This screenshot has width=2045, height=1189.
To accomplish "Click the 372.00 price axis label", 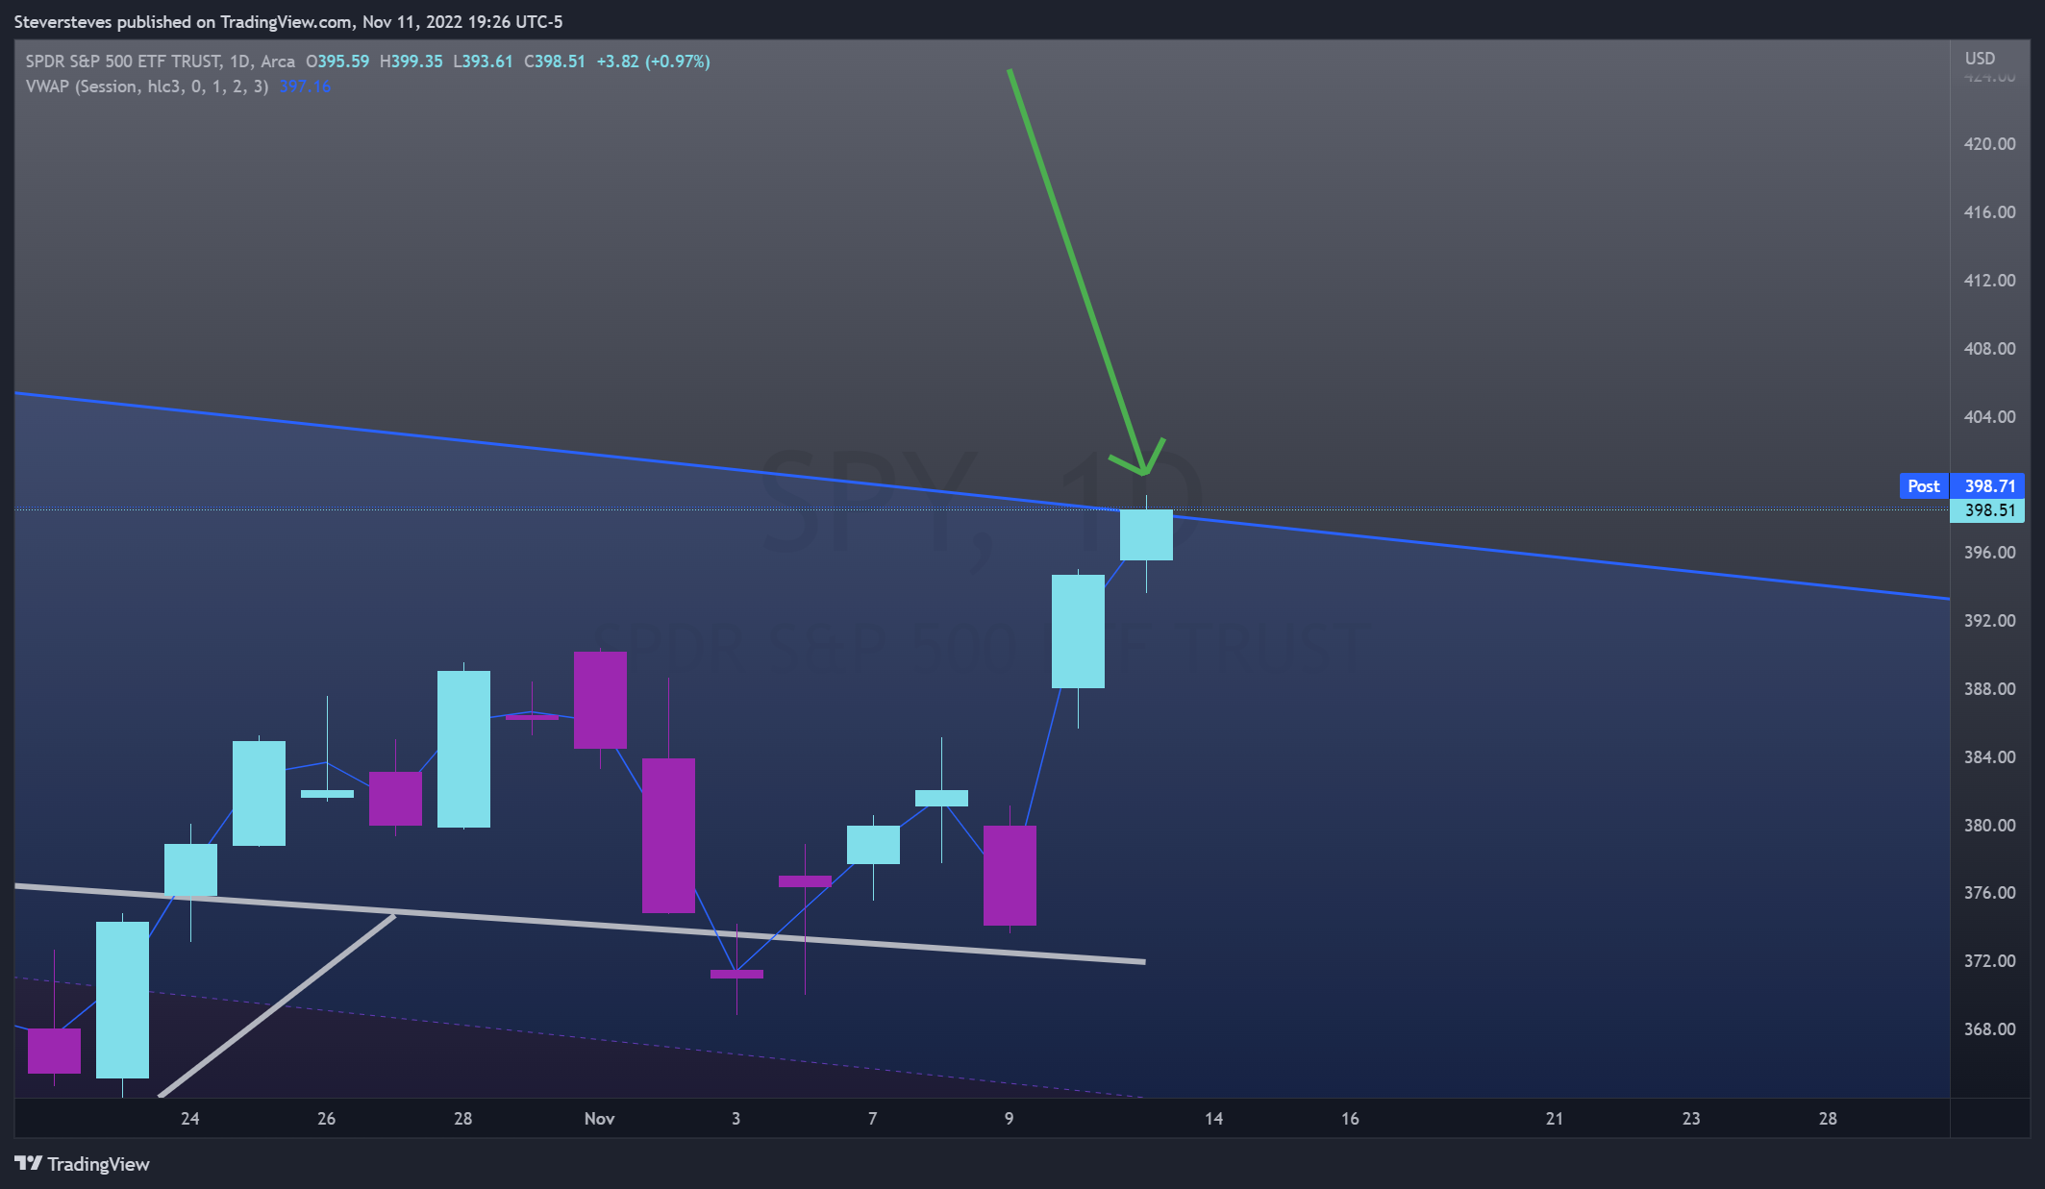I will click(x=1989, y=961).
